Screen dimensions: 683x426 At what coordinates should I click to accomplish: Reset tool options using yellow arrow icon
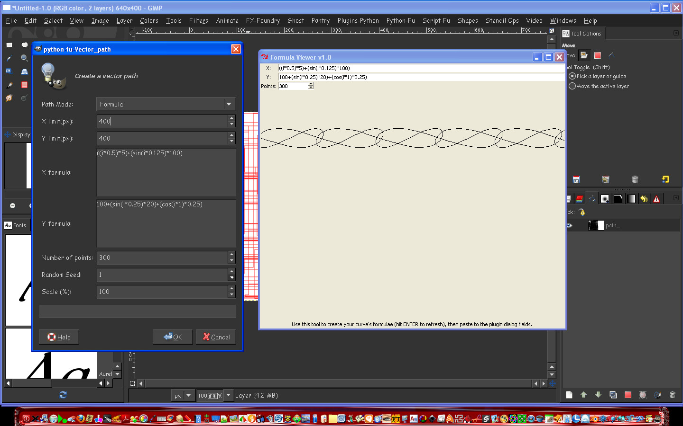(665, 179)
